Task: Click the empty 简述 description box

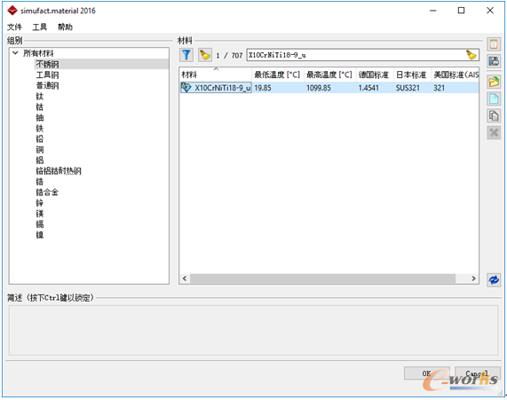Action: [x=253, y=330]
